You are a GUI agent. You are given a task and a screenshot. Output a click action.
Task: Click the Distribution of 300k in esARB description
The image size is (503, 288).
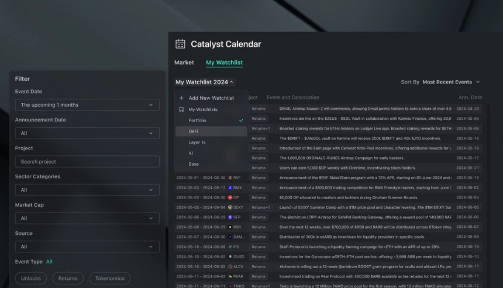[352, 237]
